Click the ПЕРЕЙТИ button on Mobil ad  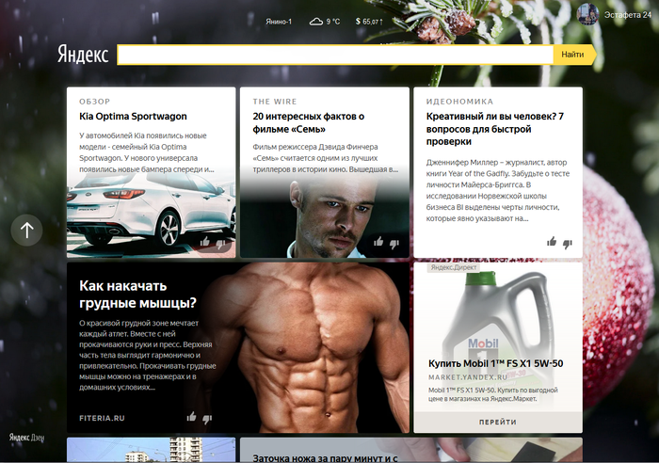(498, 422)
